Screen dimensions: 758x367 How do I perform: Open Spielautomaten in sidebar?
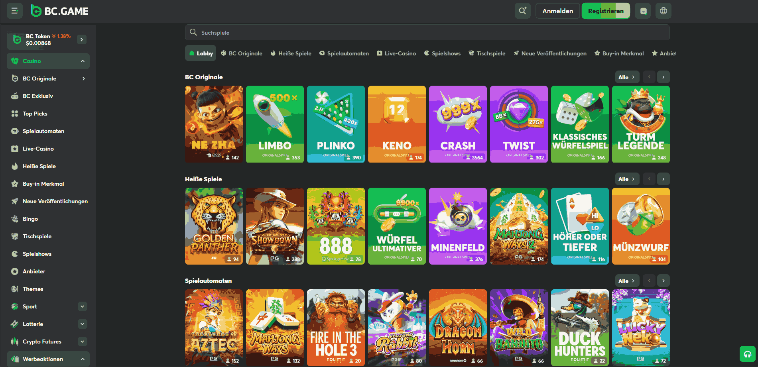(x=48, y=131)
